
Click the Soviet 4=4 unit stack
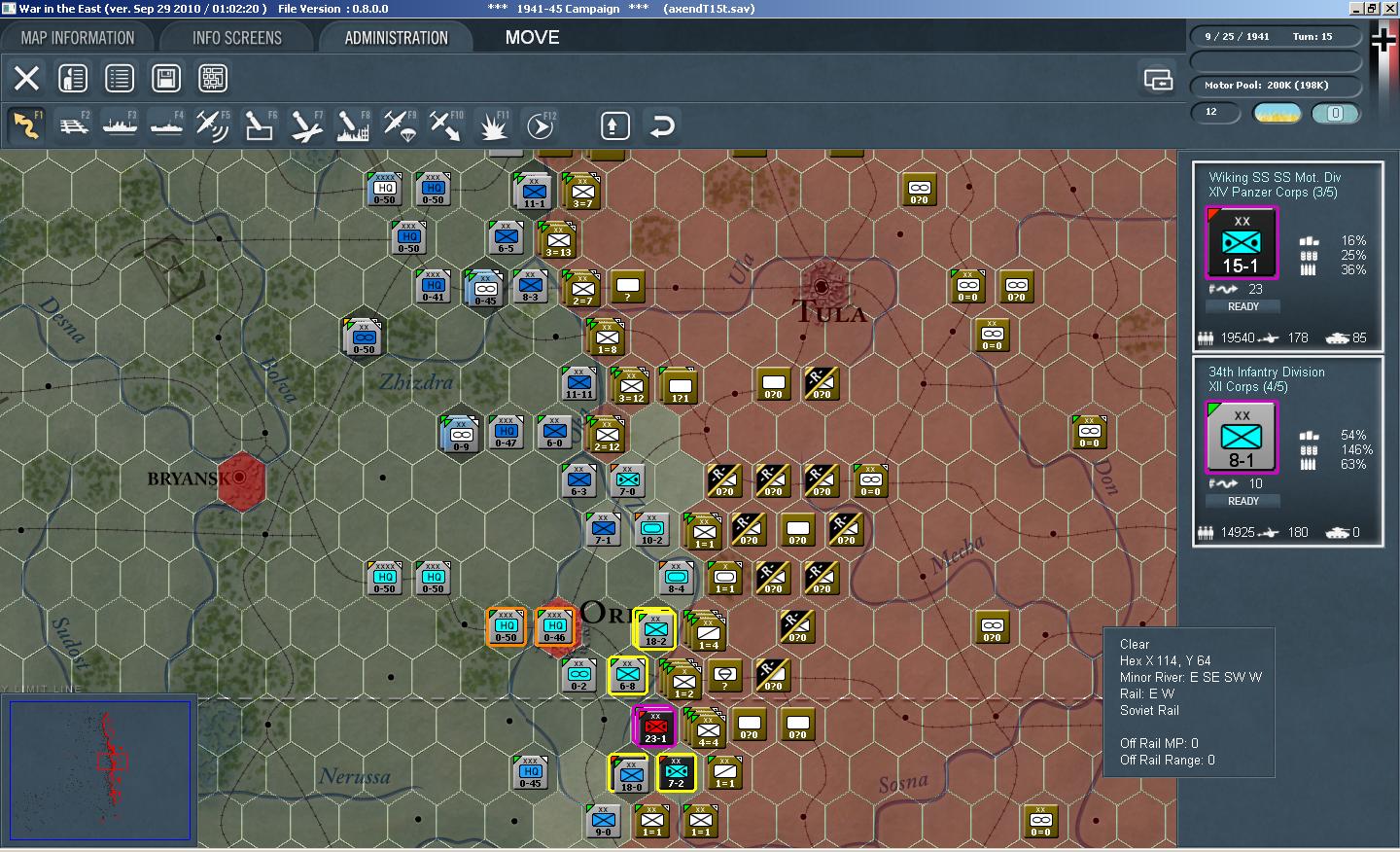[x=706, y=729]
